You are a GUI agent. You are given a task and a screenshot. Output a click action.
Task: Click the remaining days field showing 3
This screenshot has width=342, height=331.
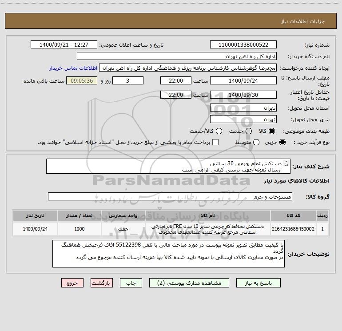click(x=128, y=80)
